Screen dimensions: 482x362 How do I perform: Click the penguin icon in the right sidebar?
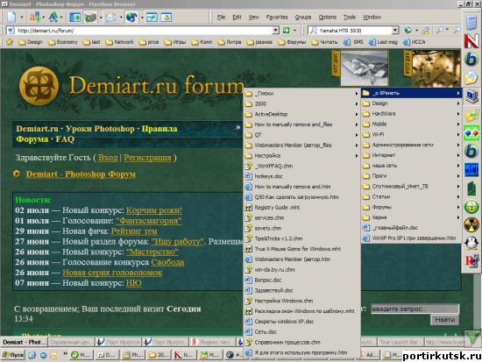pyautogui.click(x=471, y=243)
